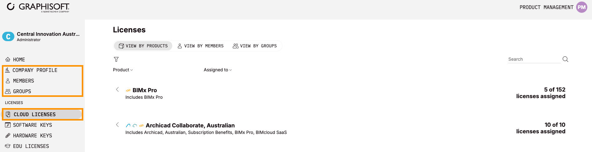Go to Home in sidebar

[x=19, y=59]
